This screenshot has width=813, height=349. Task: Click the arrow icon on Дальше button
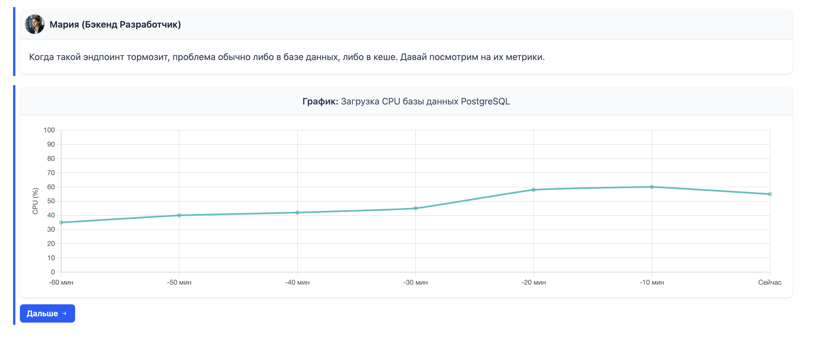pyautogui.click(x=64, y=313)
